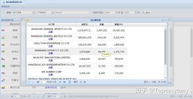Screen dimensions: 193x99
Task: Select weight cell 1,371,770
Action: click(119, 52)
